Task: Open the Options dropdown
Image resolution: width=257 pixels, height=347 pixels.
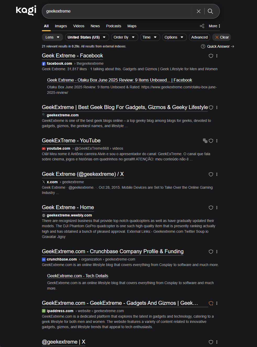Action: coord(174,37)
